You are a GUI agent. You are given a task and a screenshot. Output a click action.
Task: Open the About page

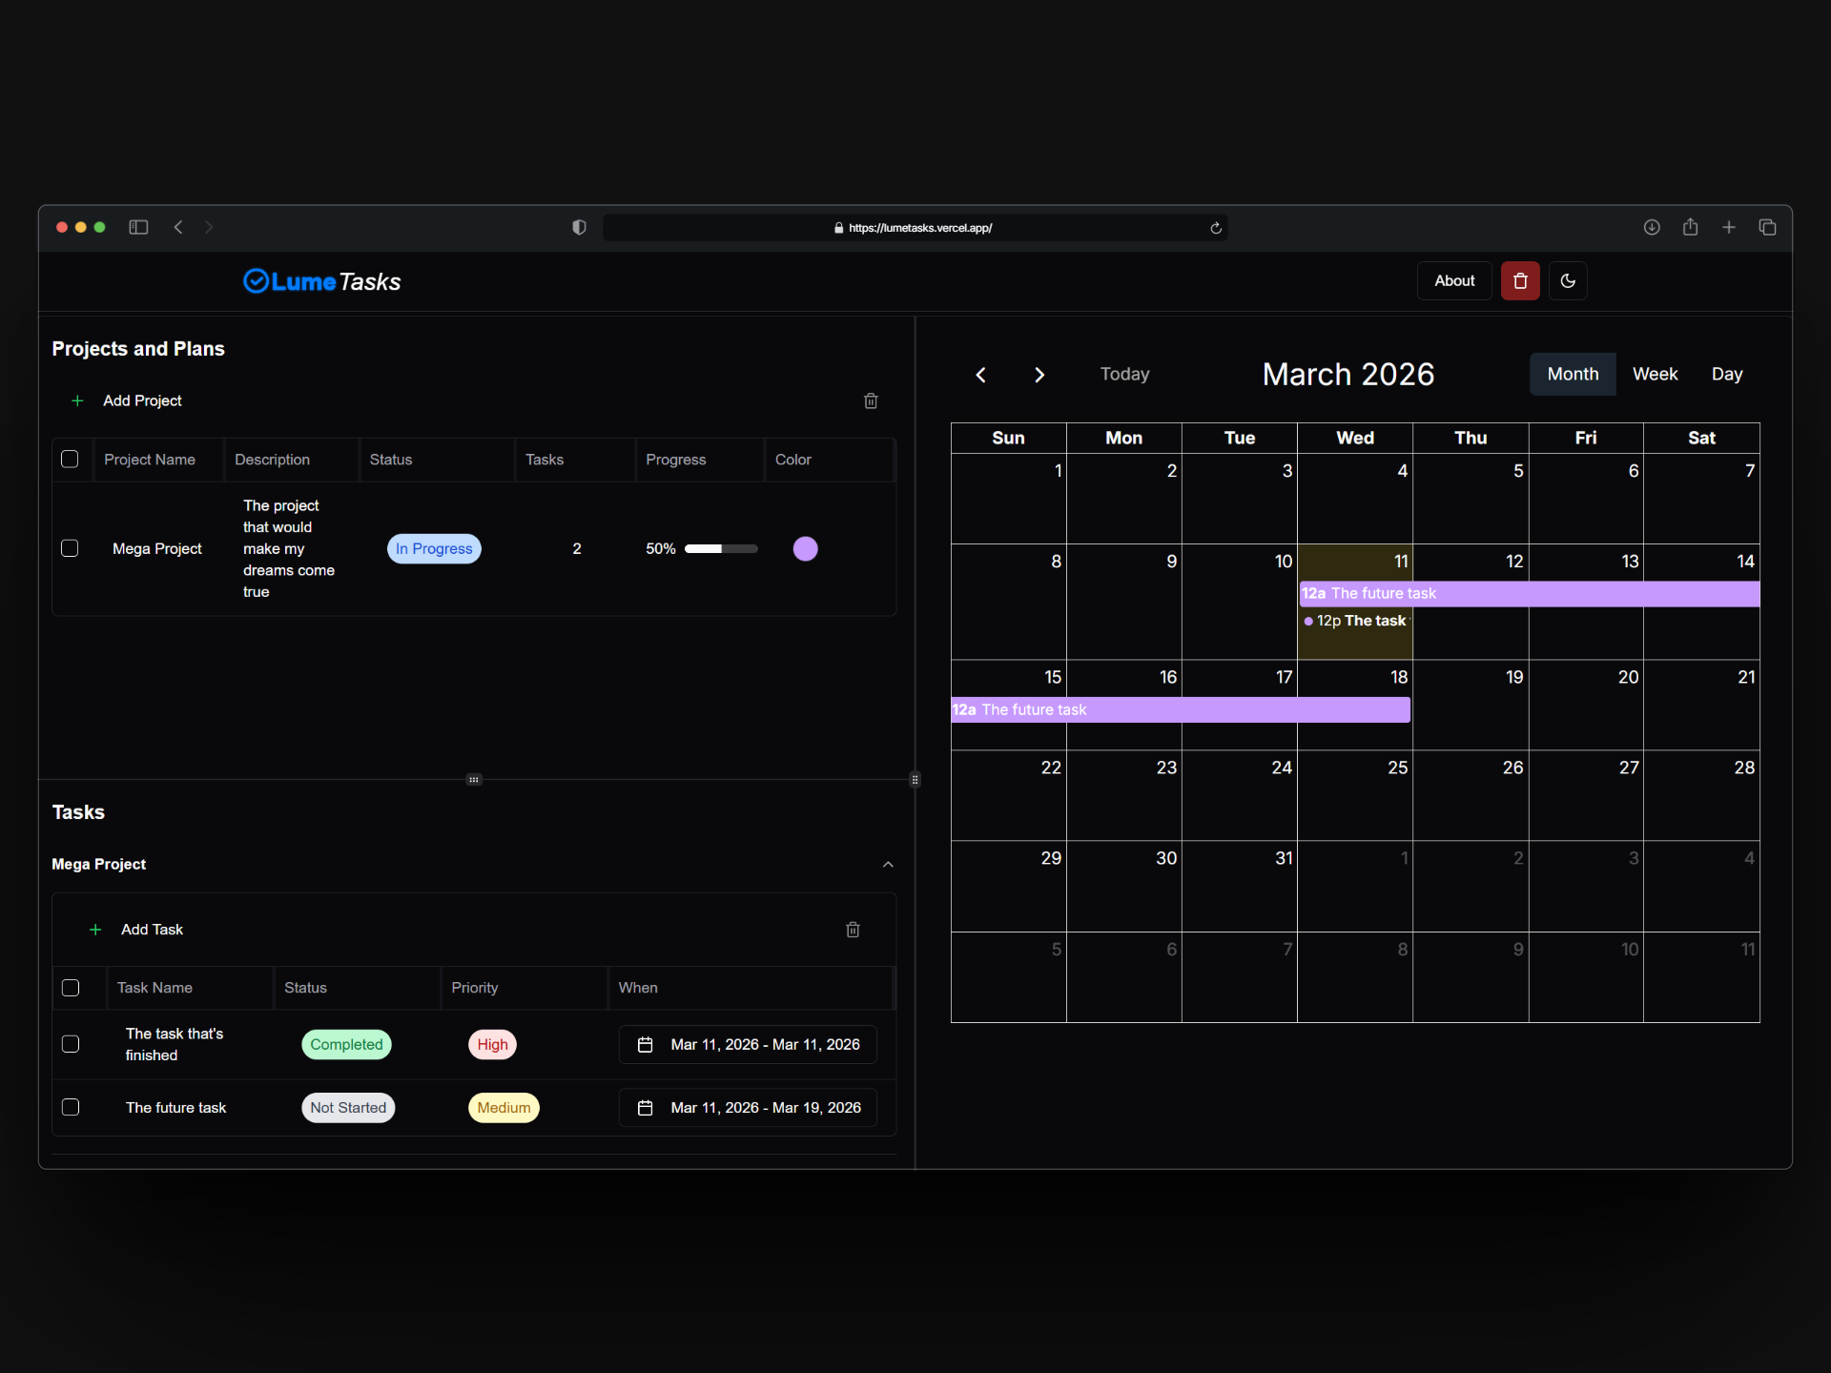(x=1453, y=280)
